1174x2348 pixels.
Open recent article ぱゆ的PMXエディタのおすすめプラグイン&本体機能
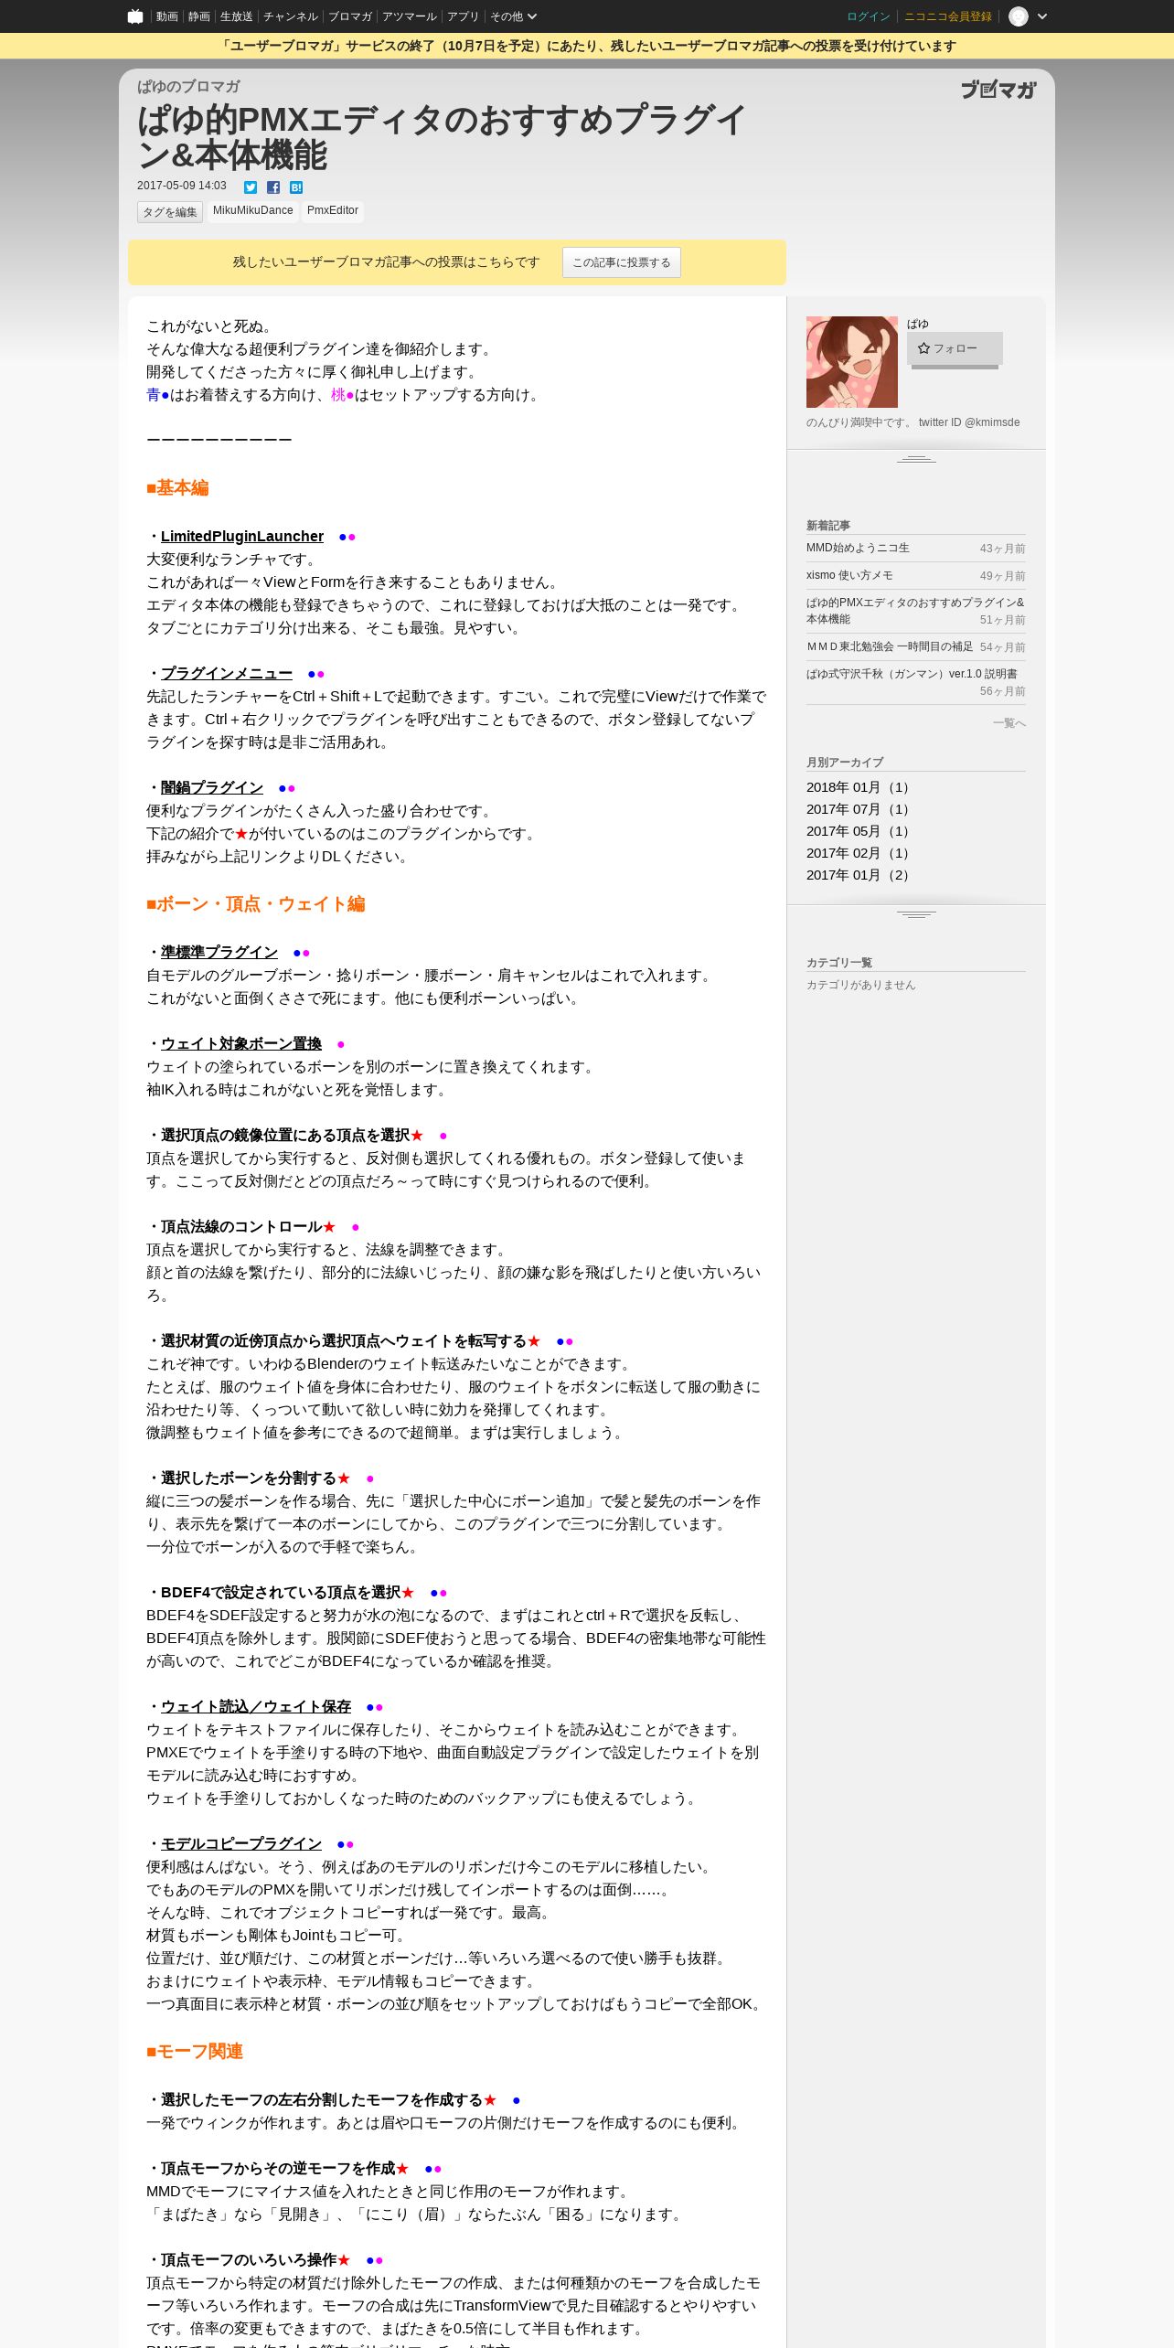[x=915, y=611]
